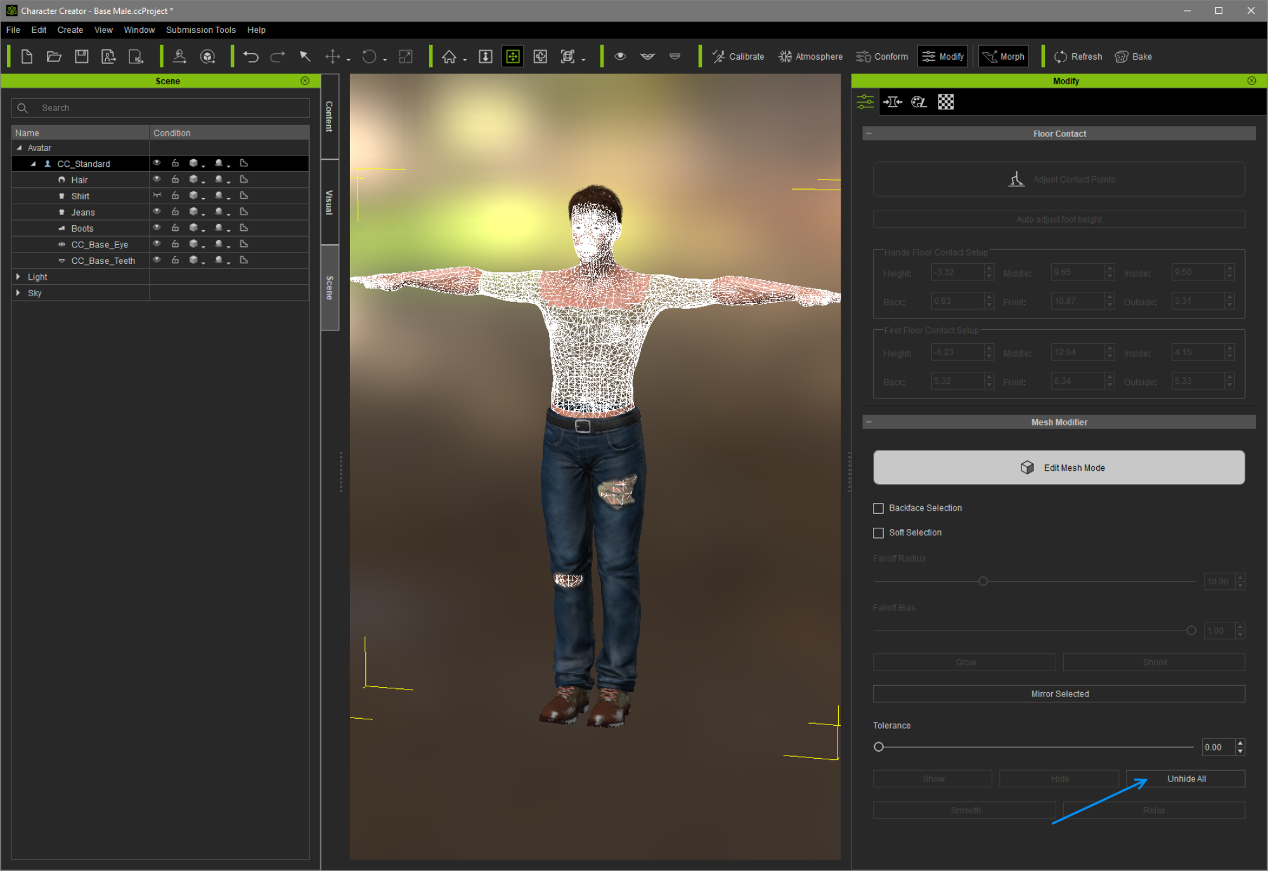Viewport: 1268px width, 871px height.
Task: Open Move tool dropdown arrow
Action: point(348,60)
